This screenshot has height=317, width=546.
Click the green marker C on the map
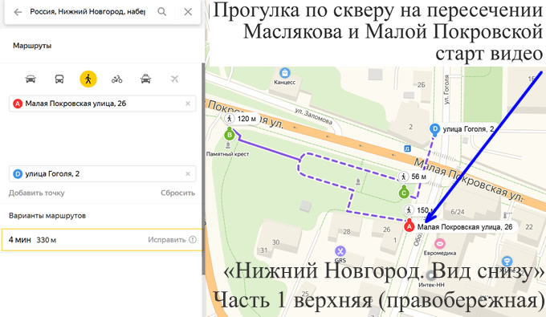click(x=404, y=192)
